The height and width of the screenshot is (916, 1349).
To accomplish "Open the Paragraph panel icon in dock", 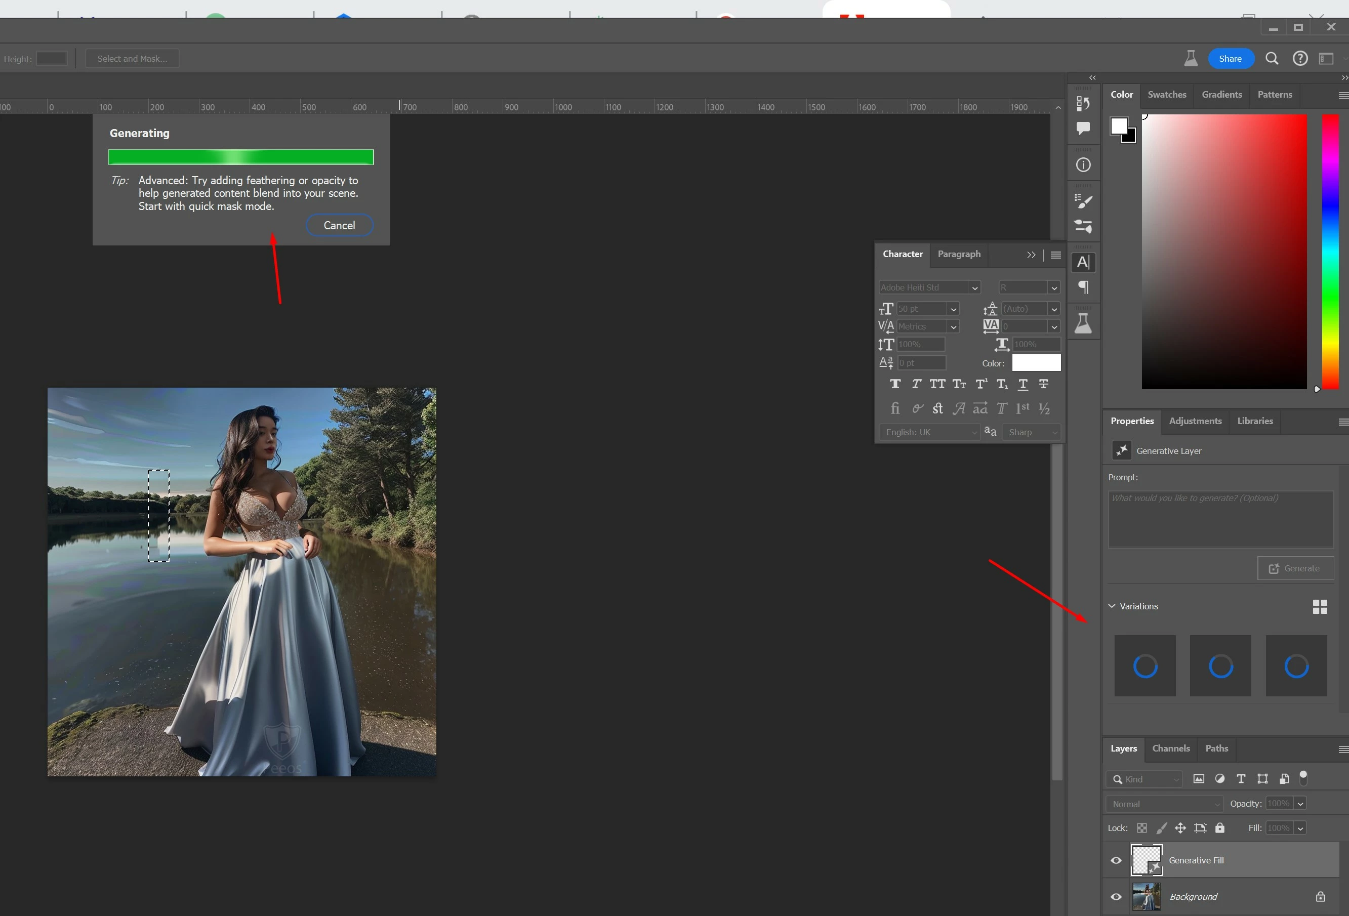I will tap(1083, 287).
